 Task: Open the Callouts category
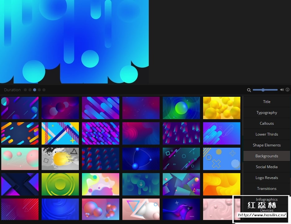[x=266, y=123]
